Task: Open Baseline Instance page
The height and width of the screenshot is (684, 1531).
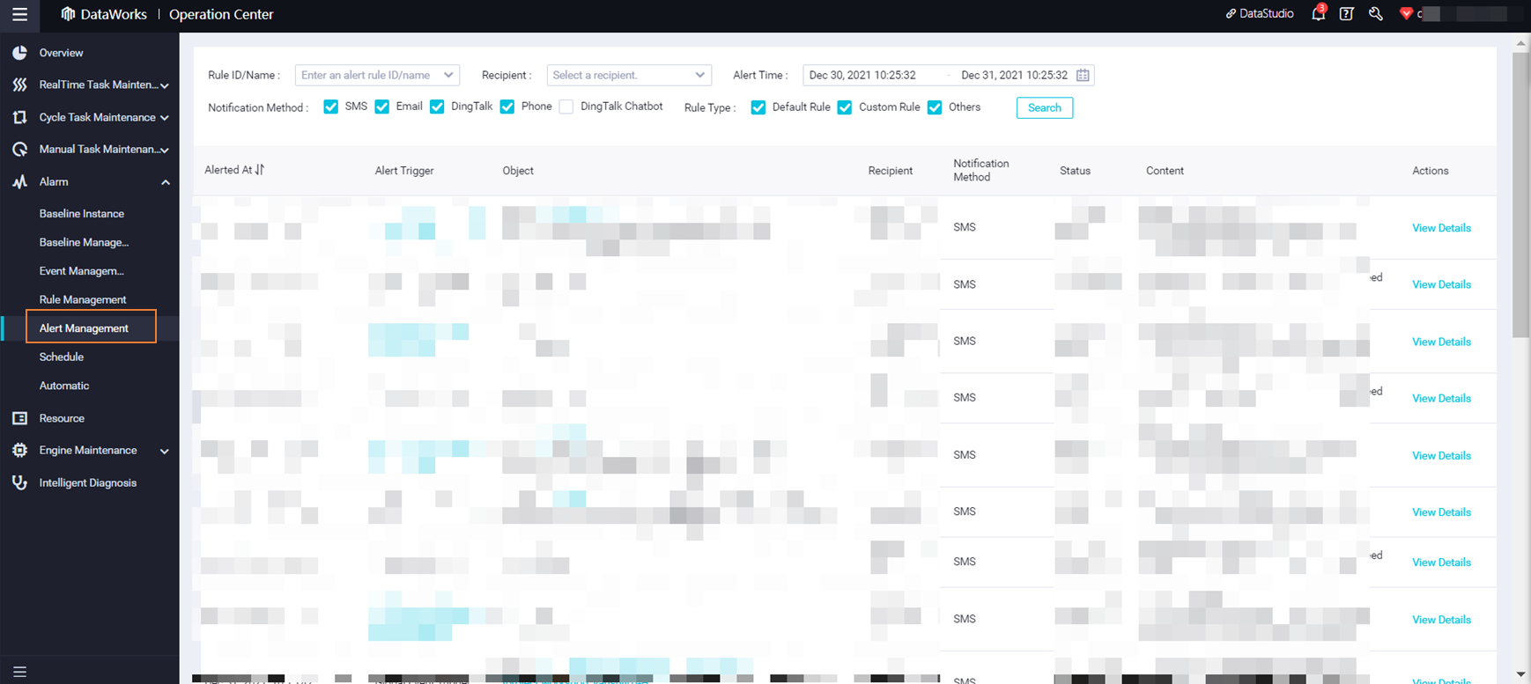Action: coord(81,213)
